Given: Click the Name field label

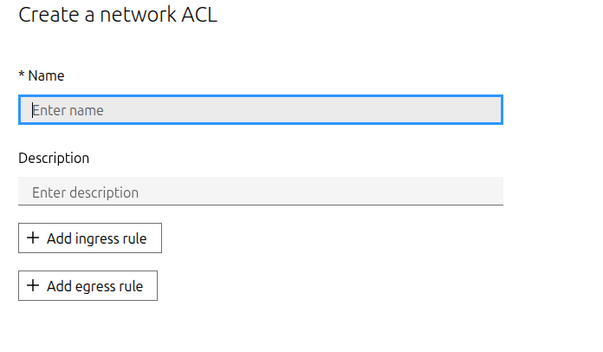Looking at the screenshot, I should [x=46, y=76].
